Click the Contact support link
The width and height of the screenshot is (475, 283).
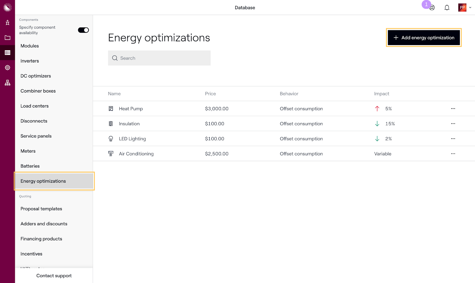(54, 276)
